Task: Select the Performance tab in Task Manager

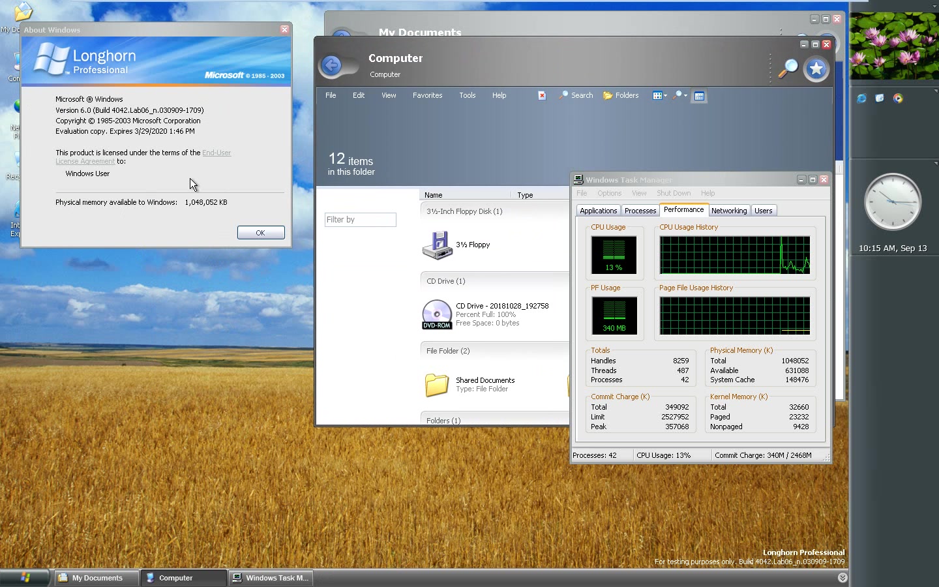Action: tap(683, 209)
